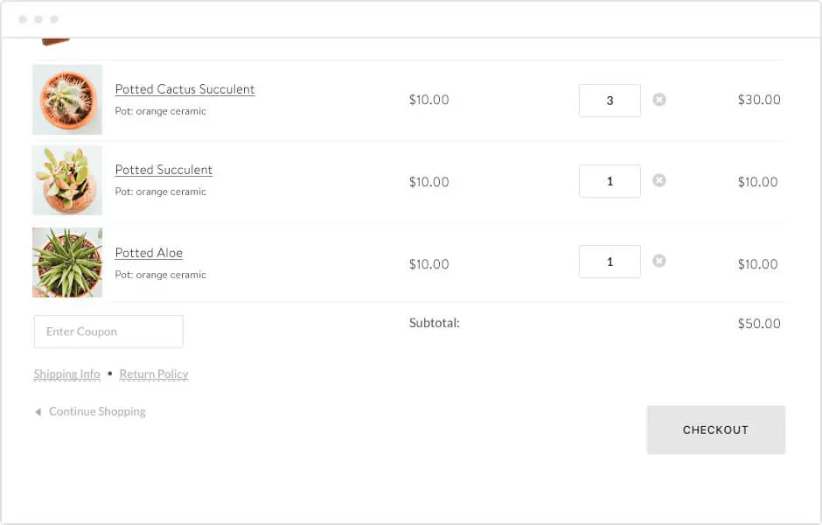This screenshot has height=525, width=822.
Task: Open the Potted Succulent product page
Action: click(x=164, y=170)
